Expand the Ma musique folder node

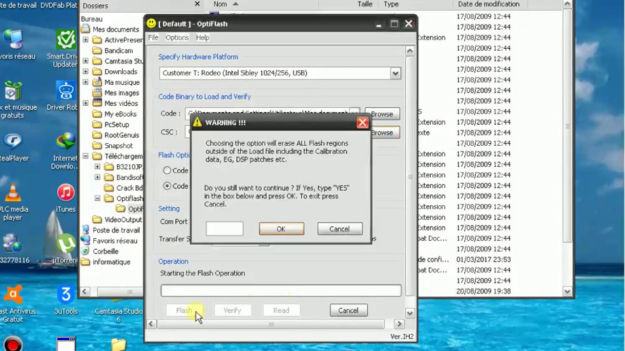[85, 82]
